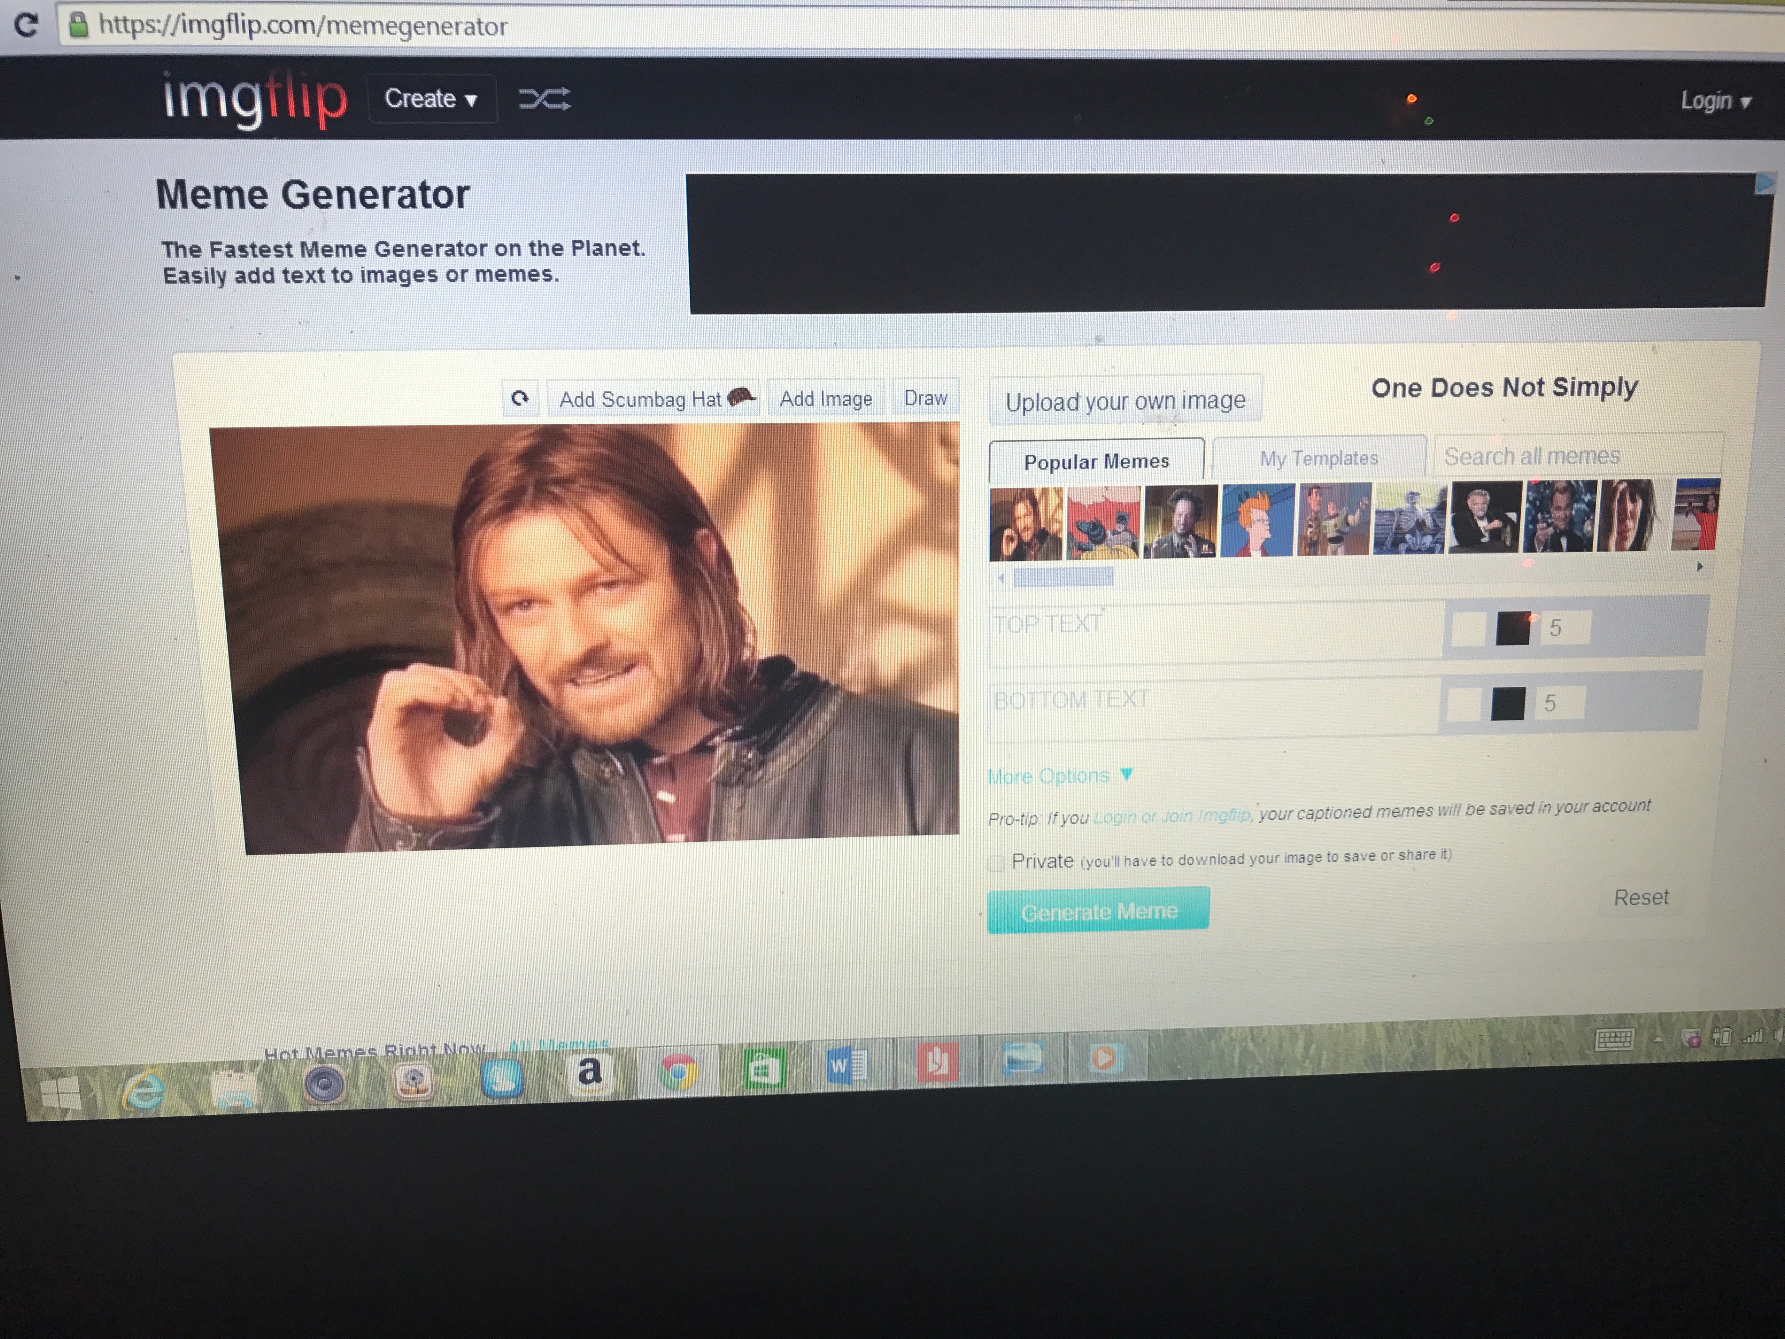Image resolution: width=1785 pixels, height=1339 pixels.
Task: Open Amazon from the taskbar
Action: point(590,1074)
